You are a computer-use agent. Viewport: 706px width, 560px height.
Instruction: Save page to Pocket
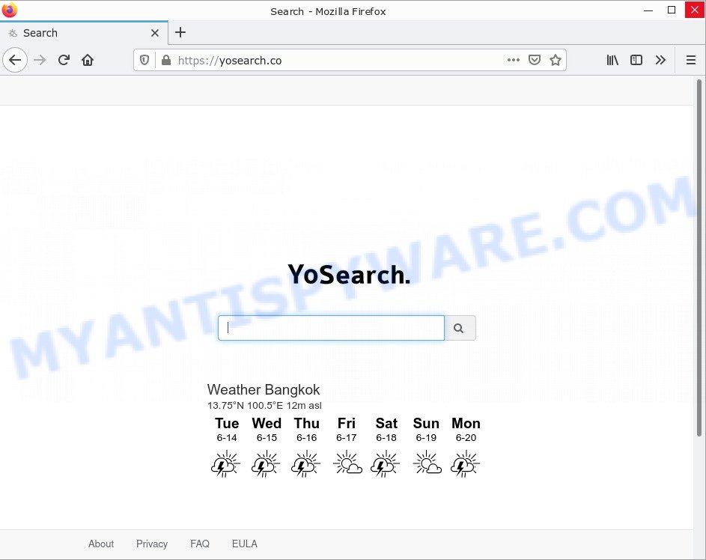pos(535,60)
